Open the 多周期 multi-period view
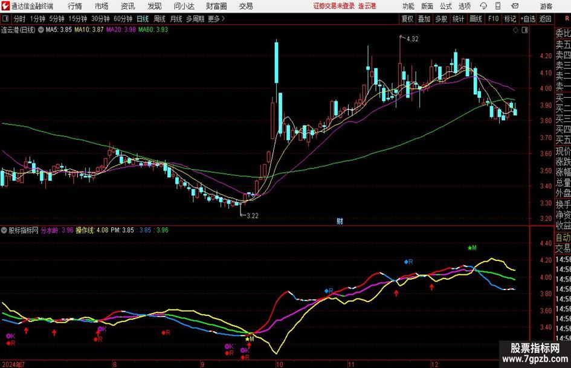Viewport: 571px width, 368px height. (195, 19)
